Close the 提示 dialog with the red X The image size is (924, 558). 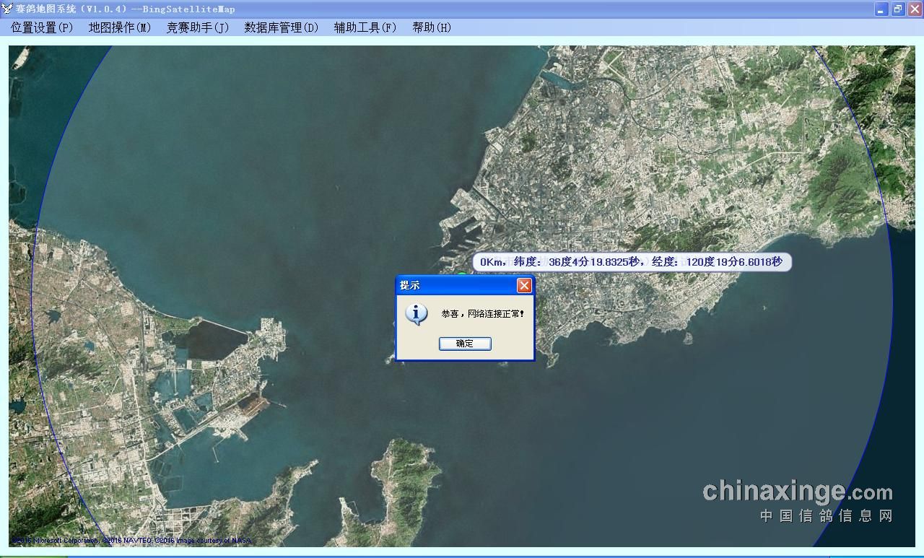(x=524, y=285)
